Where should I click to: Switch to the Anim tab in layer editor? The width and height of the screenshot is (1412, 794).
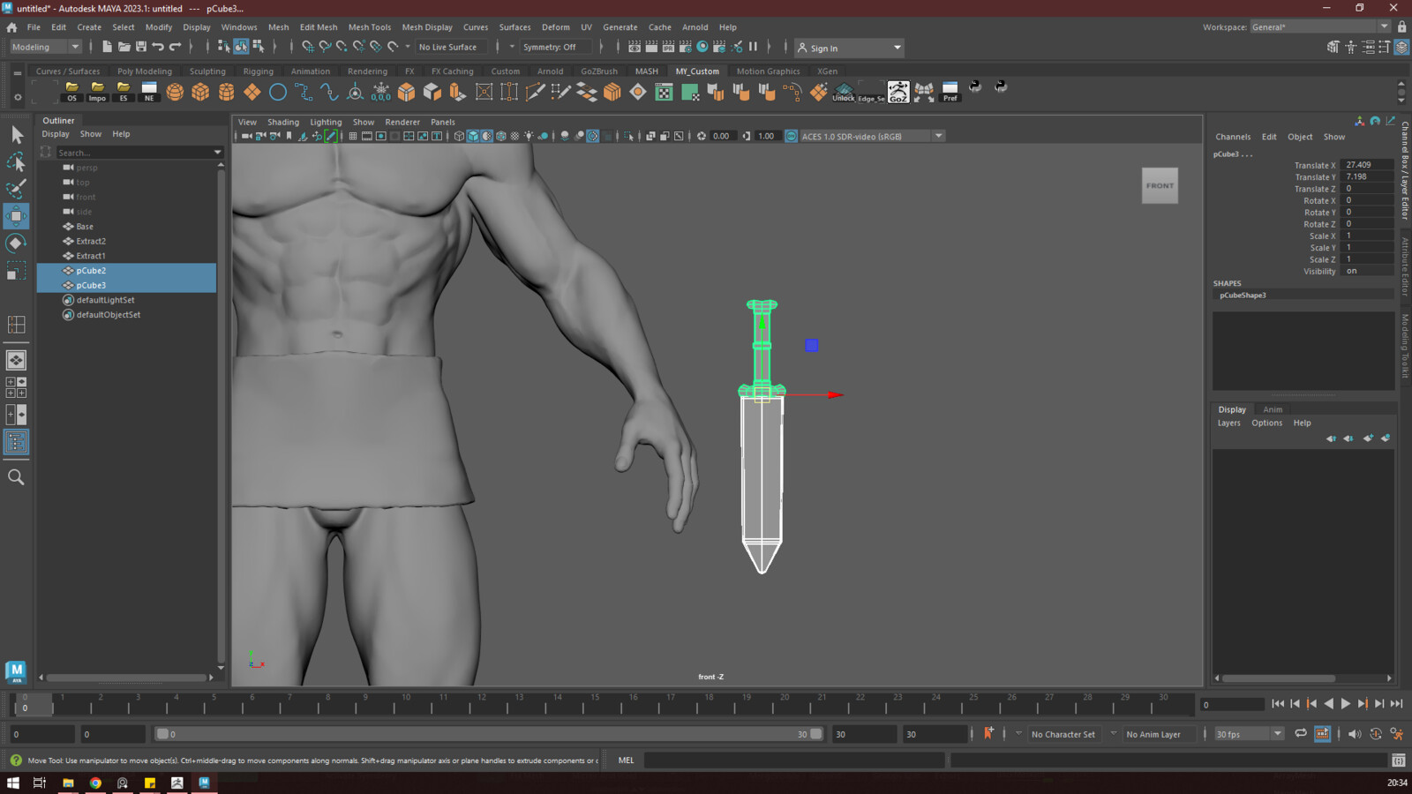(x=1273, y=409)
